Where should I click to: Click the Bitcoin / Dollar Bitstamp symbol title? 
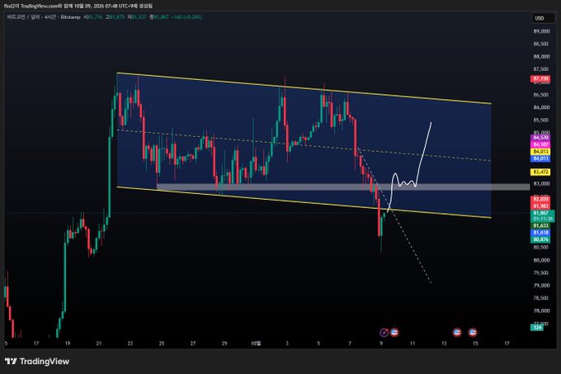44,17
